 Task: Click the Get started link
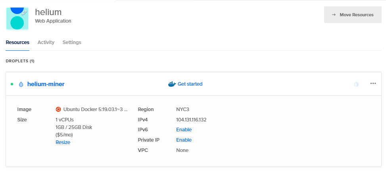coord(190,84)
